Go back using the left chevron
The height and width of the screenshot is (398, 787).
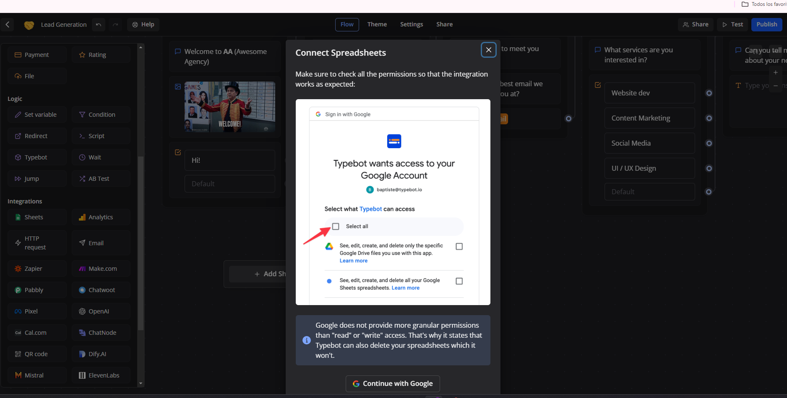tap(8, 25)
